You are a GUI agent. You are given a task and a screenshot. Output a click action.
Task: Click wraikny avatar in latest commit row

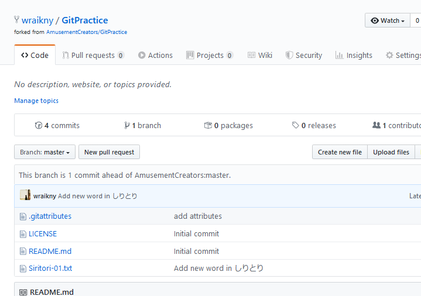click(25, 195)
